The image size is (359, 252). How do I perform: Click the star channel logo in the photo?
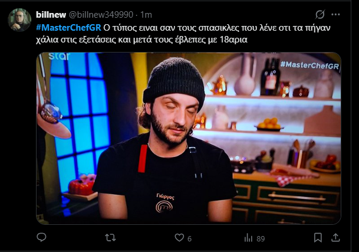(60, 56)
